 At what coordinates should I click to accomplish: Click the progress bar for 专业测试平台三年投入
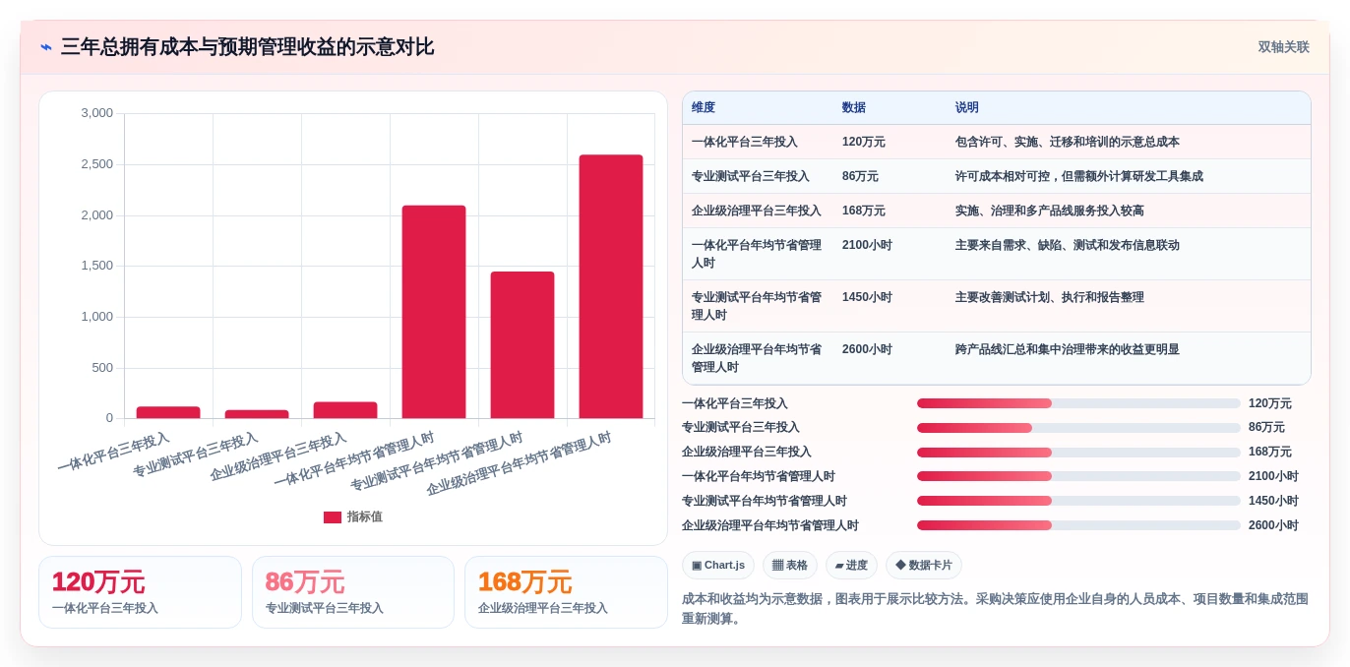coord(1078,428)
